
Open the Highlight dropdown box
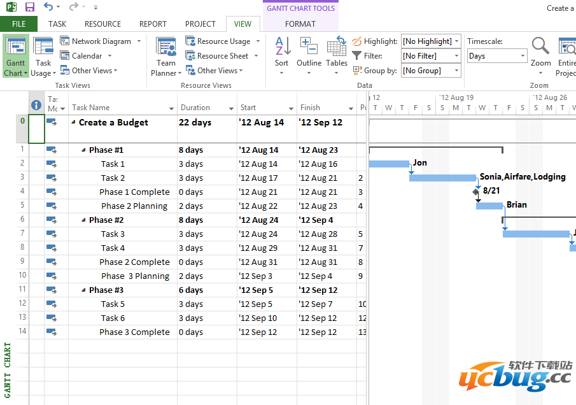[x=430, y=41]
